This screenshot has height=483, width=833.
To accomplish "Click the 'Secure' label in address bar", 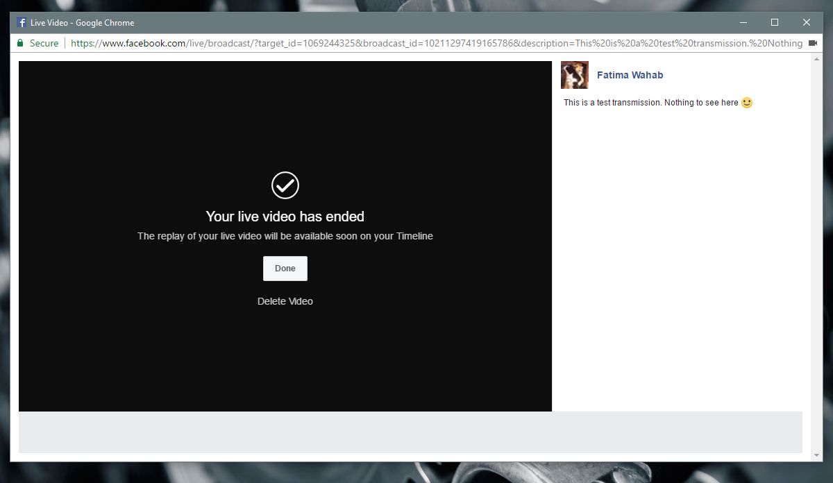I will coord(44,43).
